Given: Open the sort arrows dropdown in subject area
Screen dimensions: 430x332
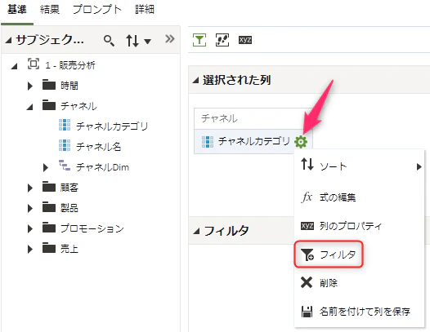Looking at the screenshot, I should (138, 41).
